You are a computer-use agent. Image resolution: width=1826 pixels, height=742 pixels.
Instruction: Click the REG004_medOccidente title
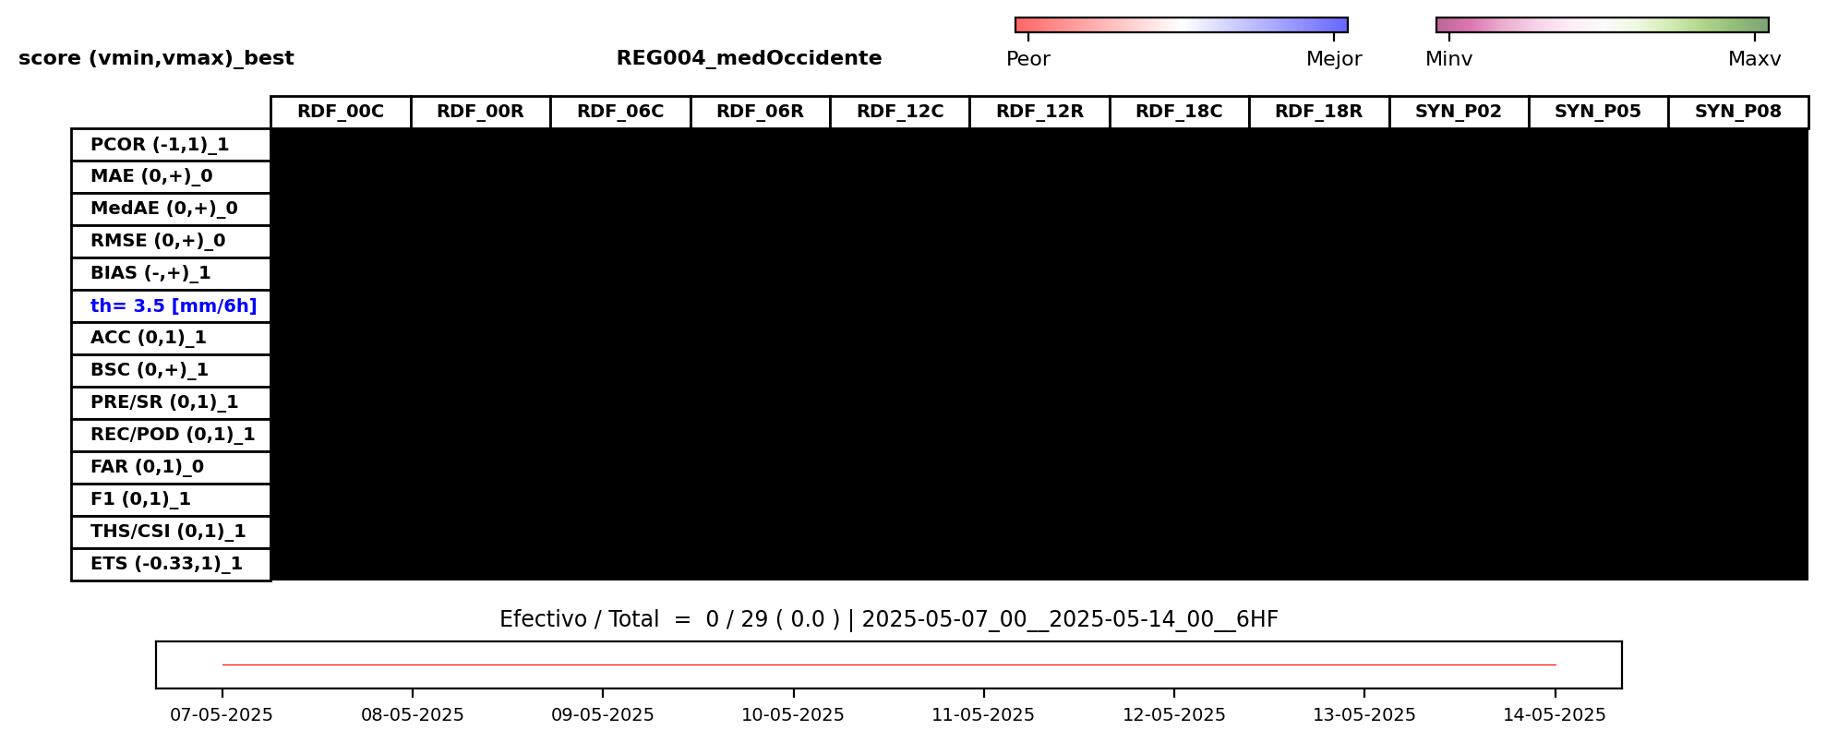(x=749, y=58)
